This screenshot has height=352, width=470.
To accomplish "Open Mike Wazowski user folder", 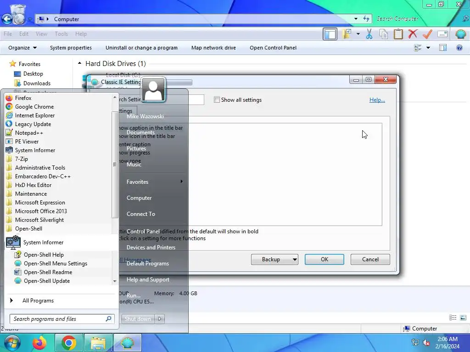I will point(145,116).
